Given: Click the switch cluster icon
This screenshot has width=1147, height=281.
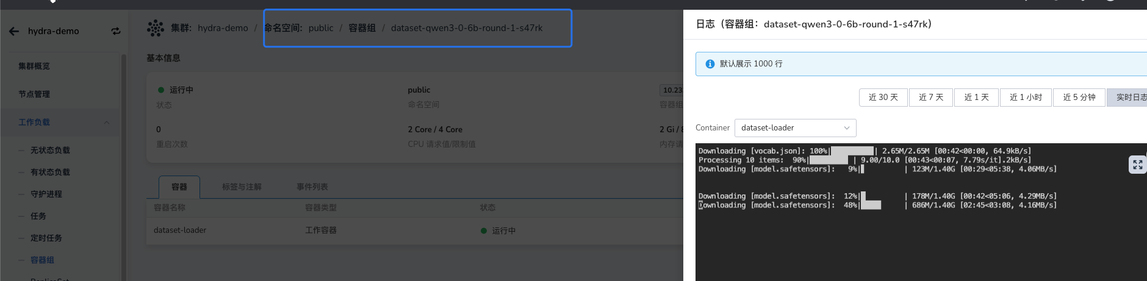Looking at the screenshot, I should pos(115,31).
